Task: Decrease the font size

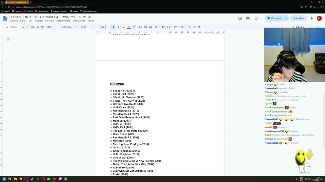Action: [98, 27]
